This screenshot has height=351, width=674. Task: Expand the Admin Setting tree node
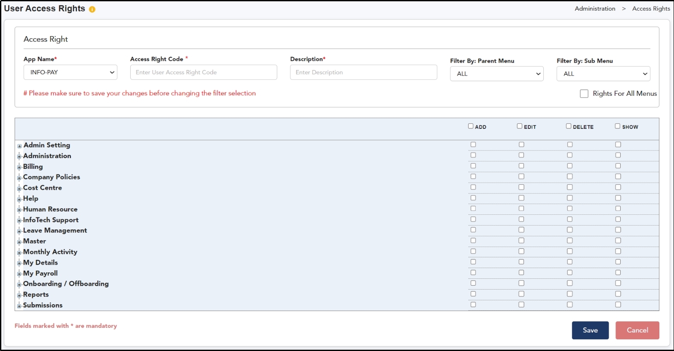coord(19,146)
